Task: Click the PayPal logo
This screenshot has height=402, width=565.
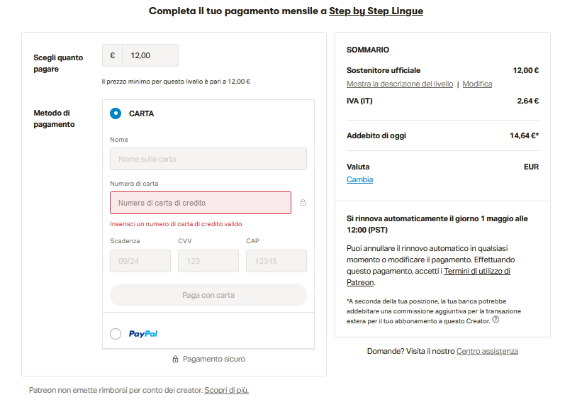Action: pyautogui.click(x=143, y=334)
